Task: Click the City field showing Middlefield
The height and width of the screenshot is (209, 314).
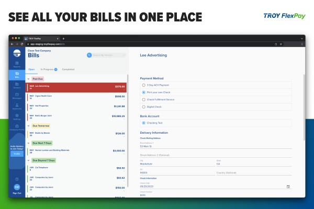Action: (x=177, y=163)
